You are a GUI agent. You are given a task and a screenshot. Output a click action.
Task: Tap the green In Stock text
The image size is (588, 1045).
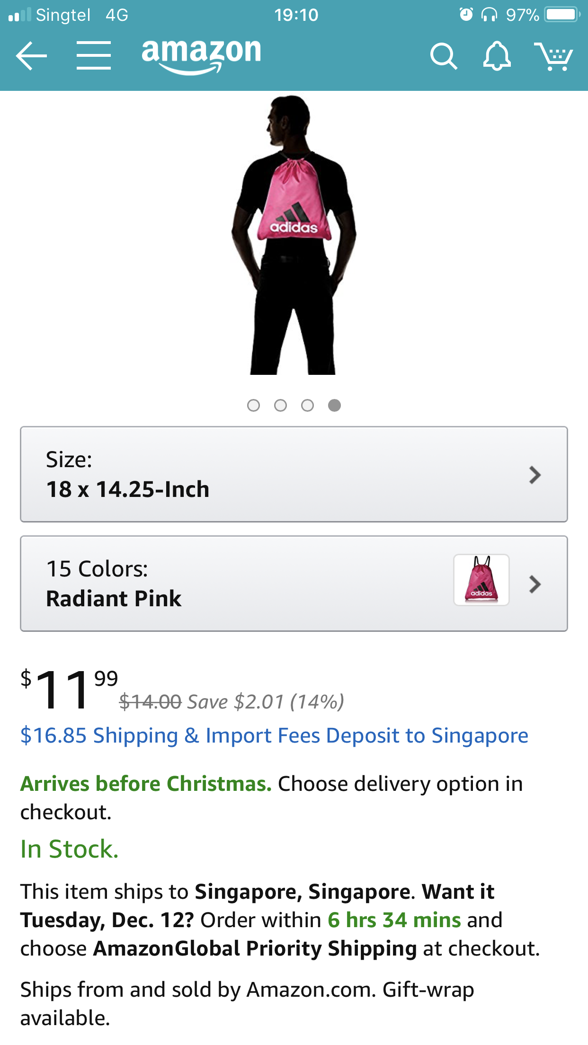click(69, 849)
